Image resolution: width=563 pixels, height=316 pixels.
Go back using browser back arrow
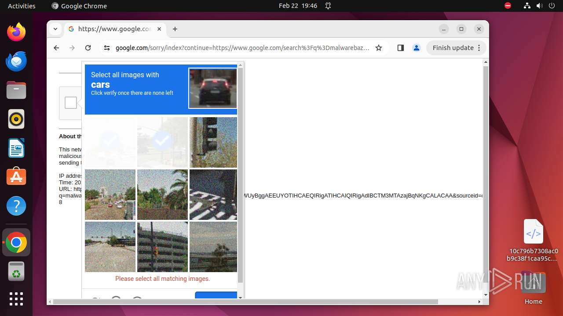(x=56, y=48)
